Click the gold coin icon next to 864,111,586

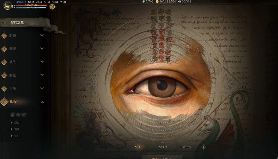tap(157, 1)
